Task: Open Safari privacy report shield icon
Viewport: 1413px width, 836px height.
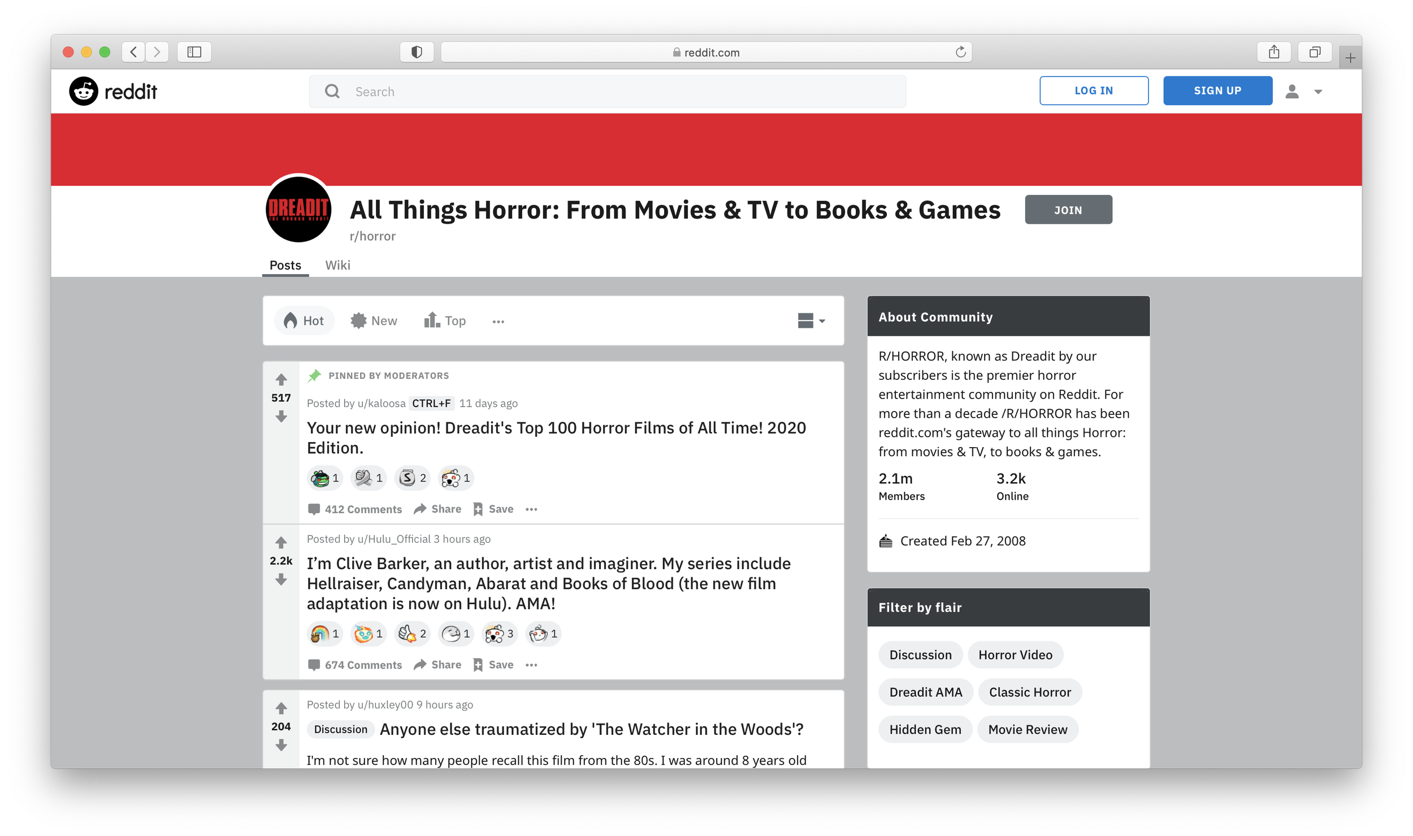Action: [417, 52]
